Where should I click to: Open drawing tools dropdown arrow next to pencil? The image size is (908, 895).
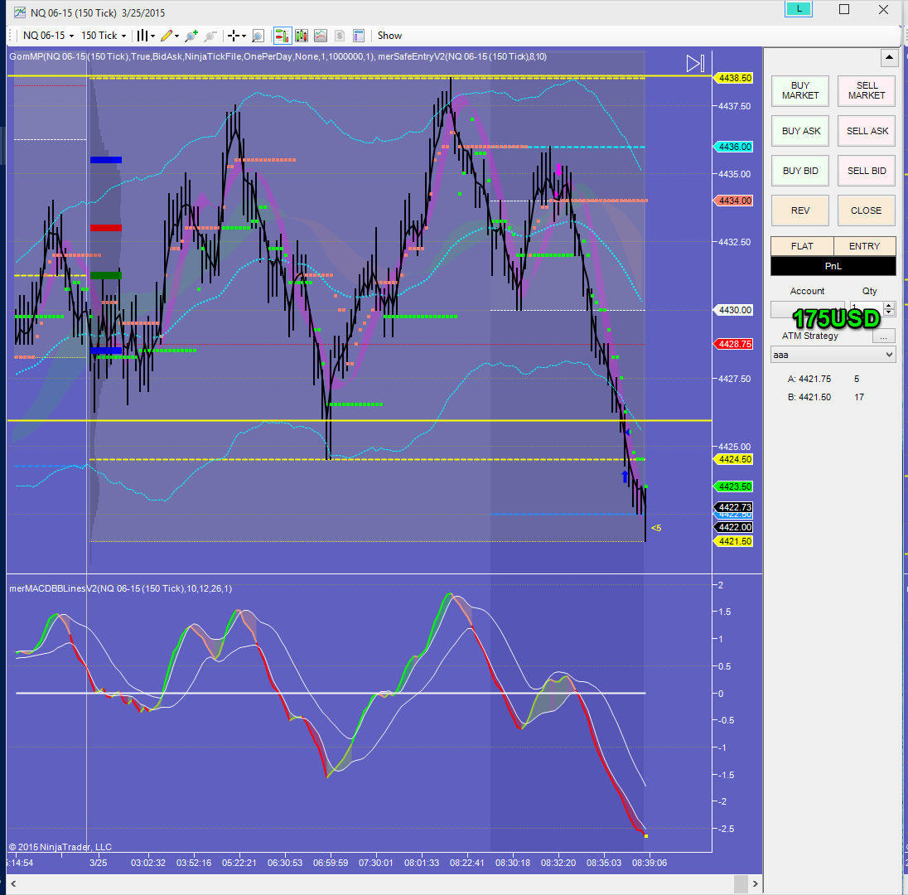[x=176, y=36]
